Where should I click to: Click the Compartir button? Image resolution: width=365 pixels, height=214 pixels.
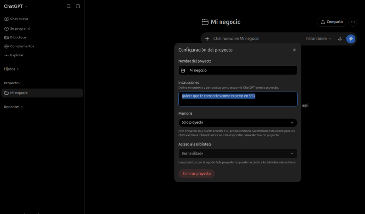click(332, 22)
